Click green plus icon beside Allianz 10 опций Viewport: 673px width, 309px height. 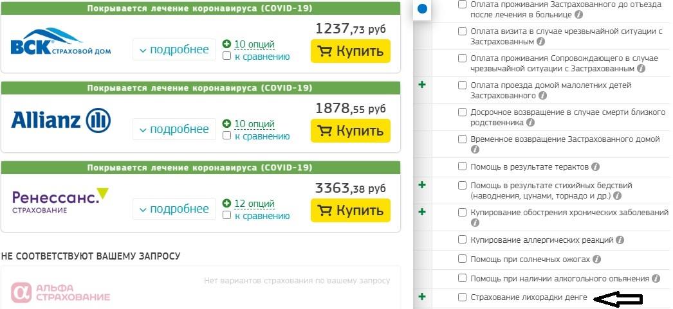[x=226, y=123]
